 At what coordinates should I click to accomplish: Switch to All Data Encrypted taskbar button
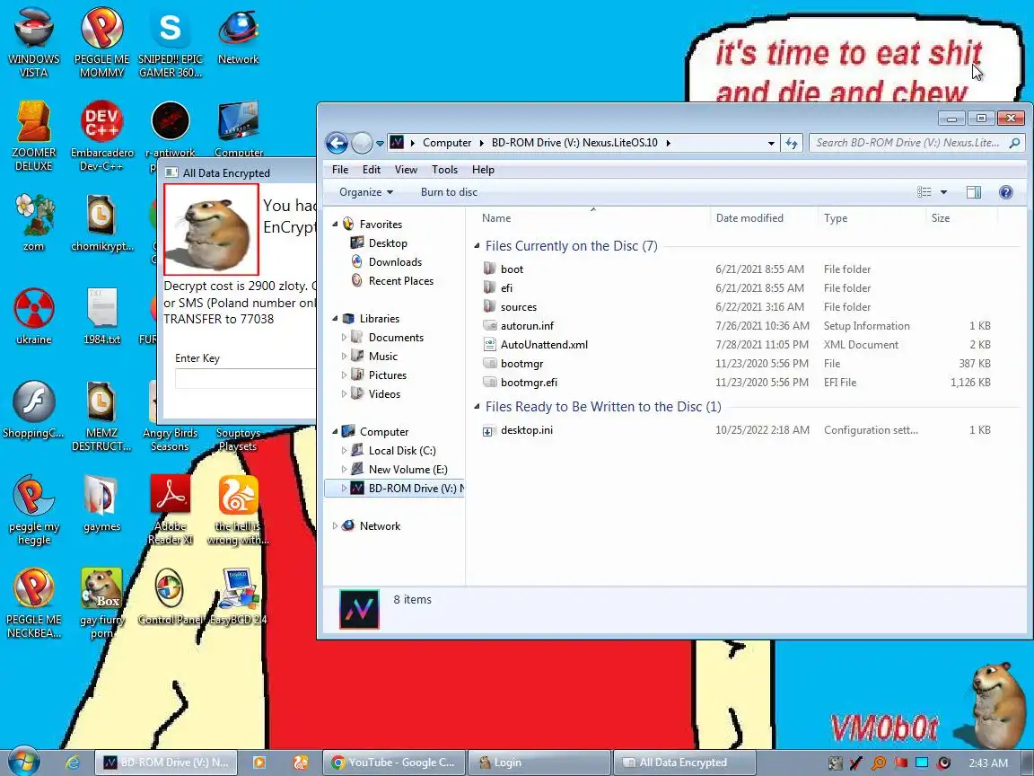pos(684,763)
